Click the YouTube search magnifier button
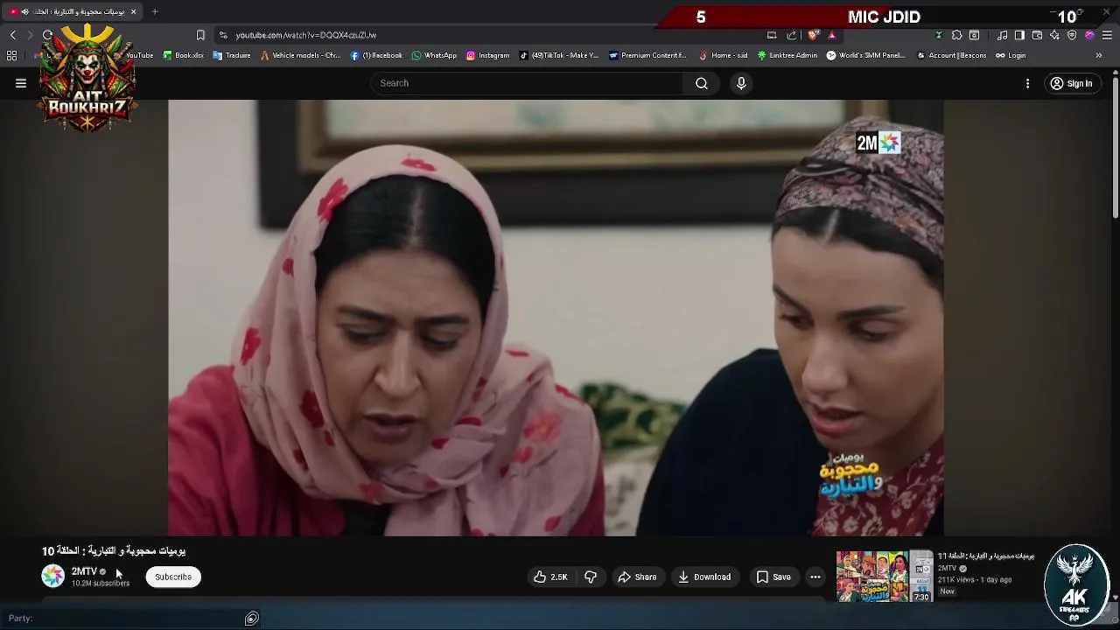 pyautogui.click(x=702, y=83)
